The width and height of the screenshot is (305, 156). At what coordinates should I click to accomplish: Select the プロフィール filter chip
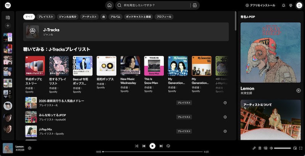(x=164, y=17)
